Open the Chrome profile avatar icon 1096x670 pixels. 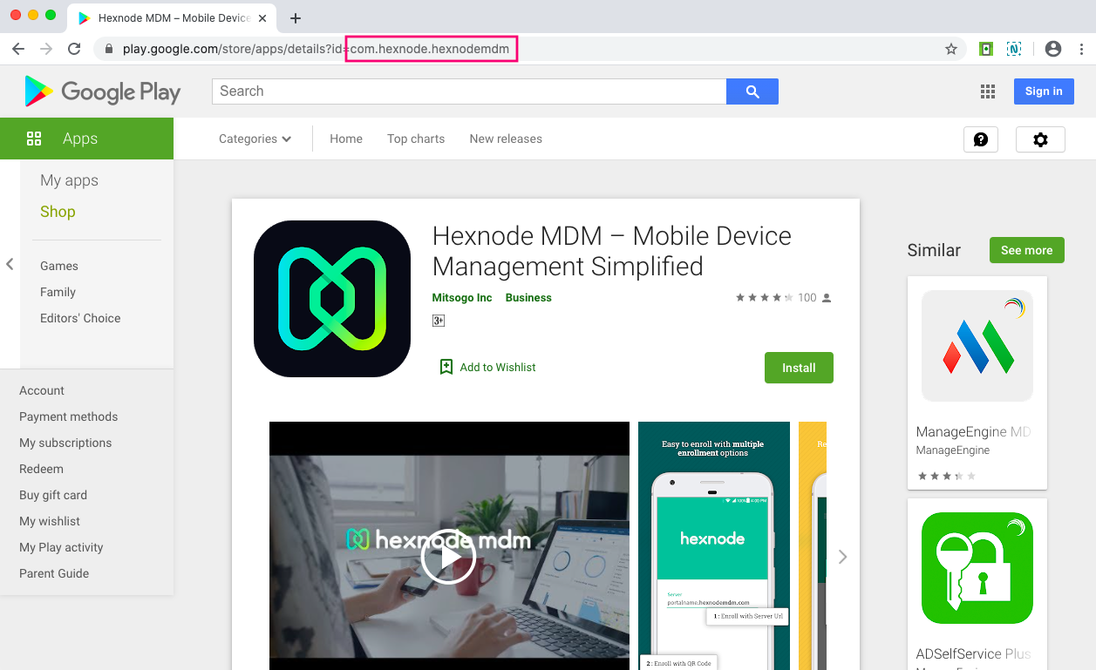(1053, 49)
